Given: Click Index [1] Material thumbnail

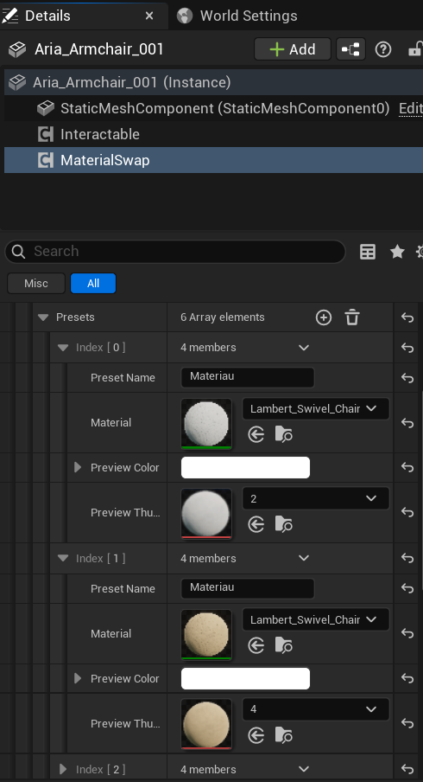Looking at the screenshot, I should [x=206, y=634].
